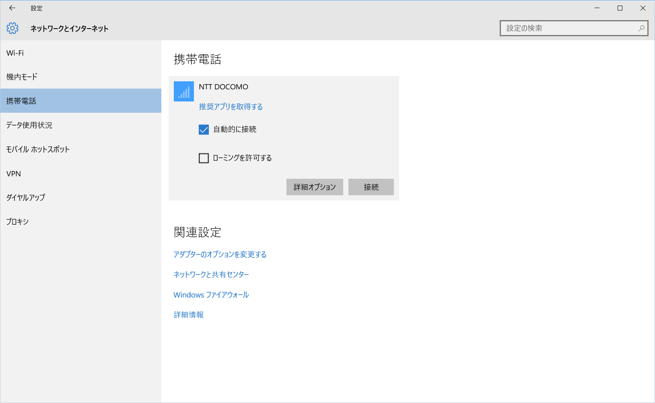Open アダプターのオプションを変更する link
Screen dimensions: 655x403
point(220,254)
